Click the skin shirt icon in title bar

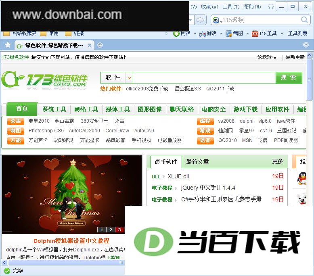pyautogui.click(x=271, y=6)
